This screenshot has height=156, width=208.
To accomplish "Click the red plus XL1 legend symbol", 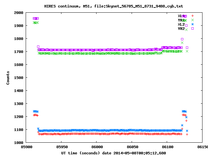I will tap(192, 16).
